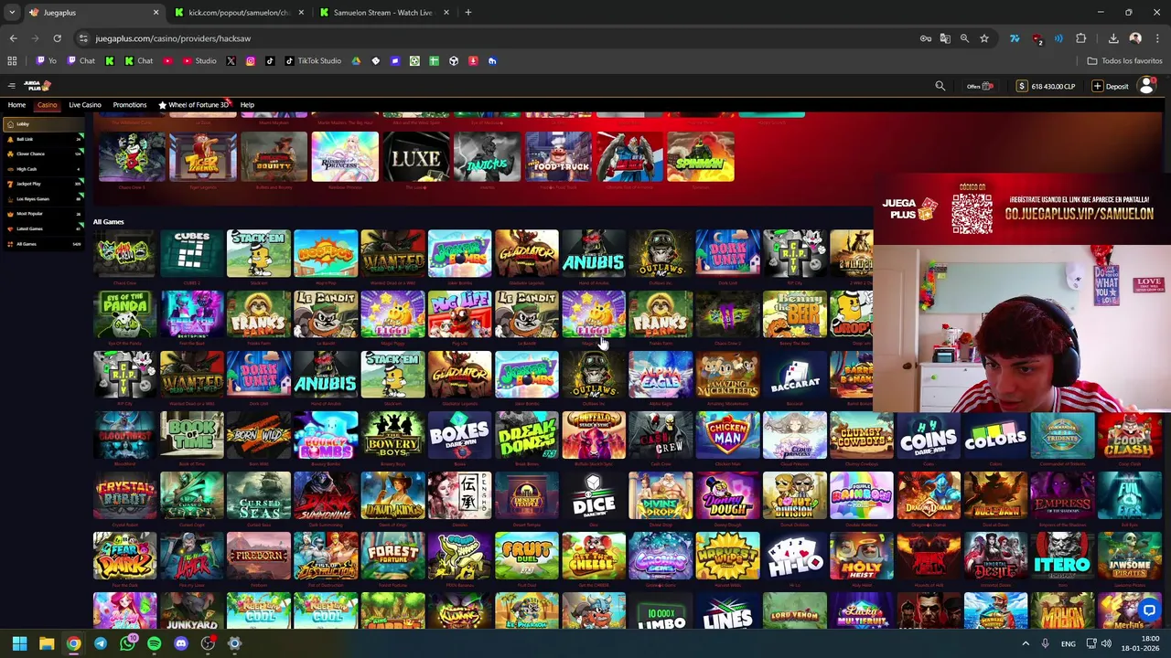This screenshot has height=658, width=1171.
Task: Open the Chrome downloads icon
Action: tap(1113, 38)
